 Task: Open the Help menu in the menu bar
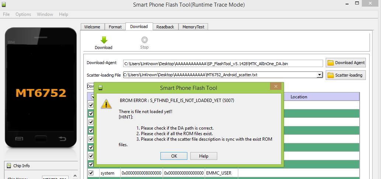(x=63, y=14)
